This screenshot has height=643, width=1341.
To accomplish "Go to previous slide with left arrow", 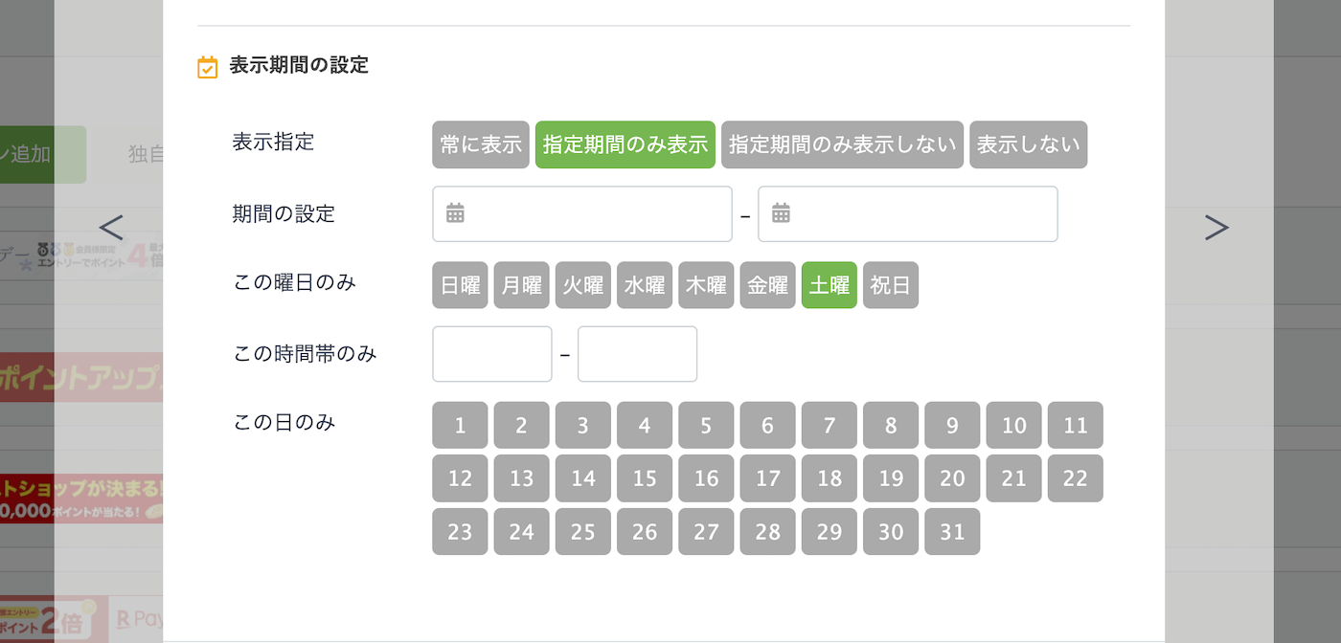I will pyautogui.click(x=111, y=228).
